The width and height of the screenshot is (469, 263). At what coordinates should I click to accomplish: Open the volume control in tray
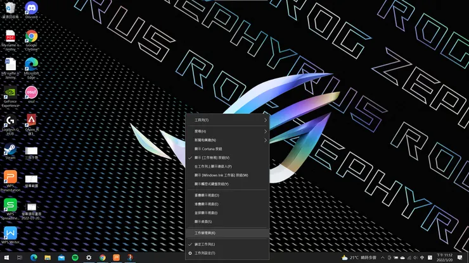[x=415, y=258]
